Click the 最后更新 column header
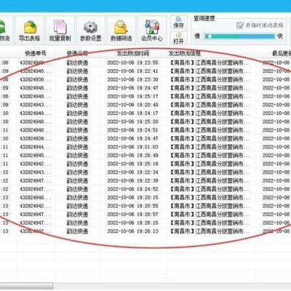Viewport: 291px width, 291px height. pos(282,53)
